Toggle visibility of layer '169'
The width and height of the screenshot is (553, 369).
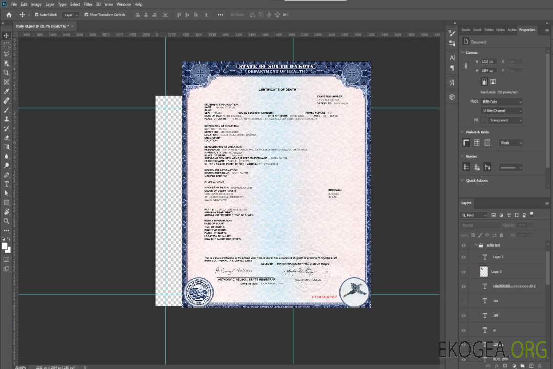464,316
